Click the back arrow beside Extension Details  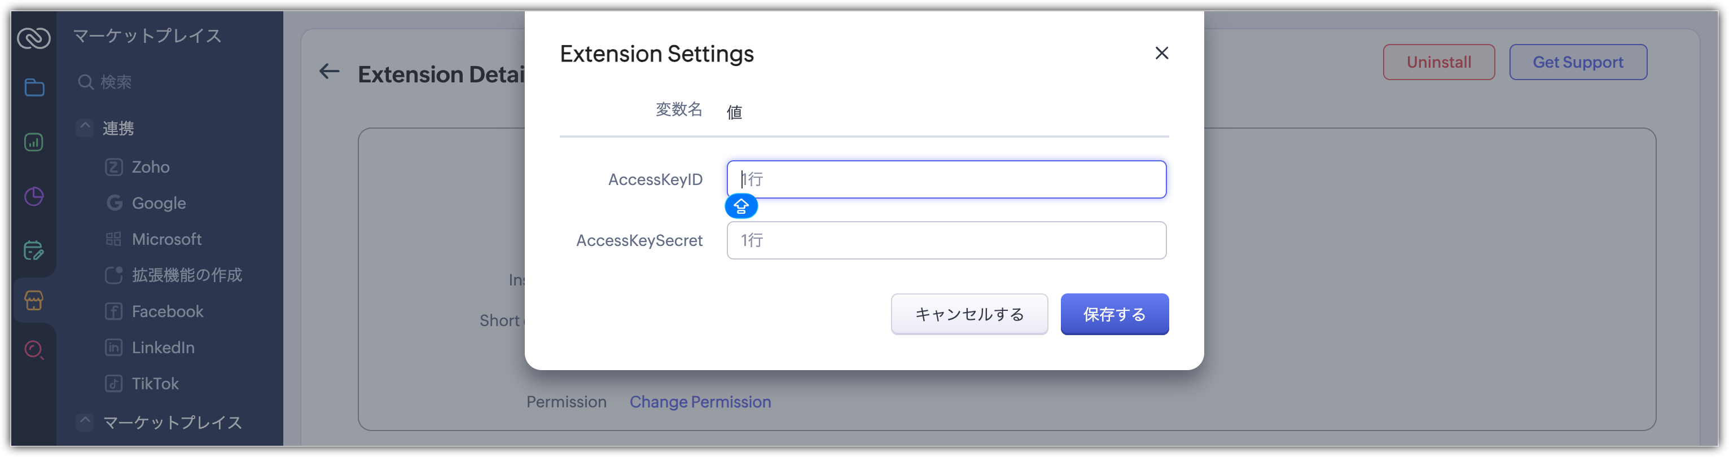(329, 71)
